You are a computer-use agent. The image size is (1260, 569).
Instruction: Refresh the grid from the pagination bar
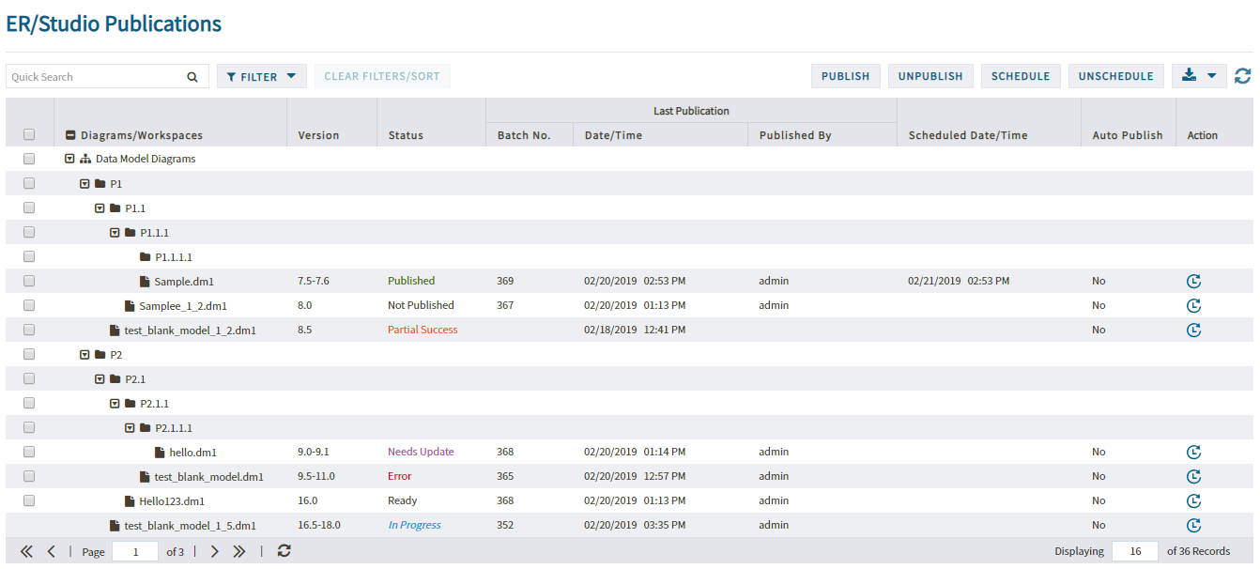(284, 551)
